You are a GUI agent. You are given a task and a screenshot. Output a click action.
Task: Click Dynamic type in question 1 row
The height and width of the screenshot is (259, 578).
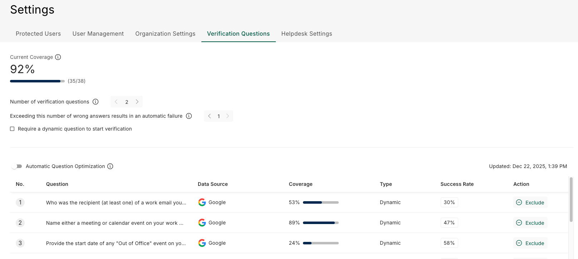(x=390, y=202)
